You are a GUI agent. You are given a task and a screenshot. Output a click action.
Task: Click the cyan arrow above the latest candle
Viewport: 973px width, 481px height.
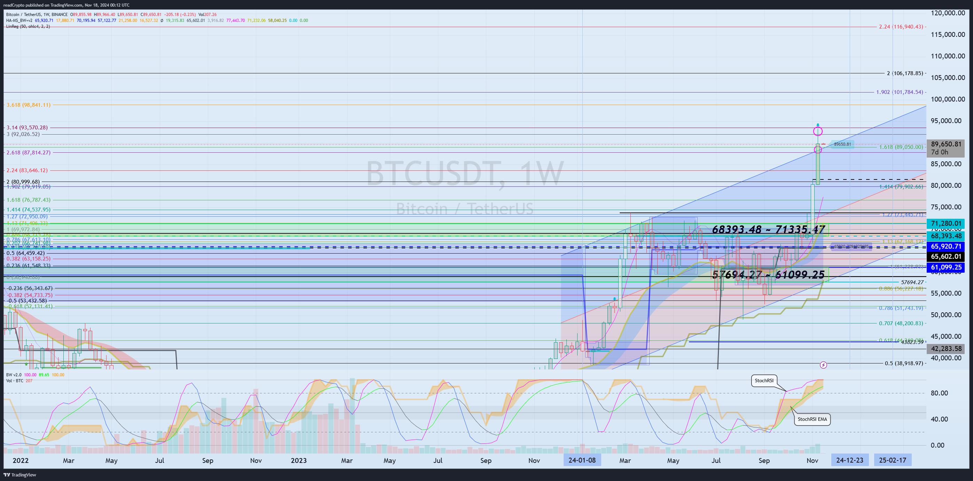pos(818,125)
